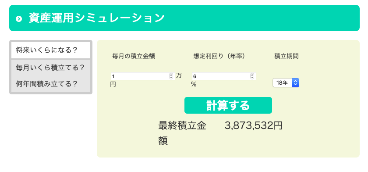Click the arrow icon beside 資産運用シミュレーション
Viewport: 368px width, 172px height.
[19, 19]
